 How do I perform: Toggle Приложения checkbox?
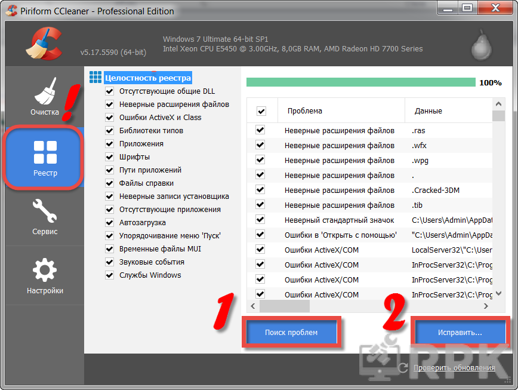coord(109,144)
